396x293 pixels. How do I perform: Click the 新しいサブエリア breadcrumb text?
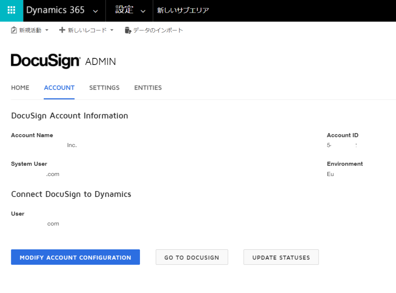pos(183,10)
